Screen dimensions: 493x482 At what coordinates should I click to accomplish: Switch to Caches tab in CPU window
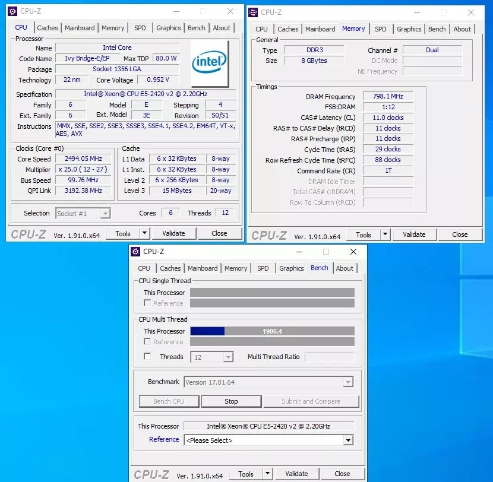point(48,28)
